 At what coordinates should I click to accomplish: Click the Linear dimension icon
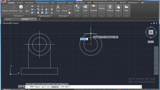tap(69, 6)
